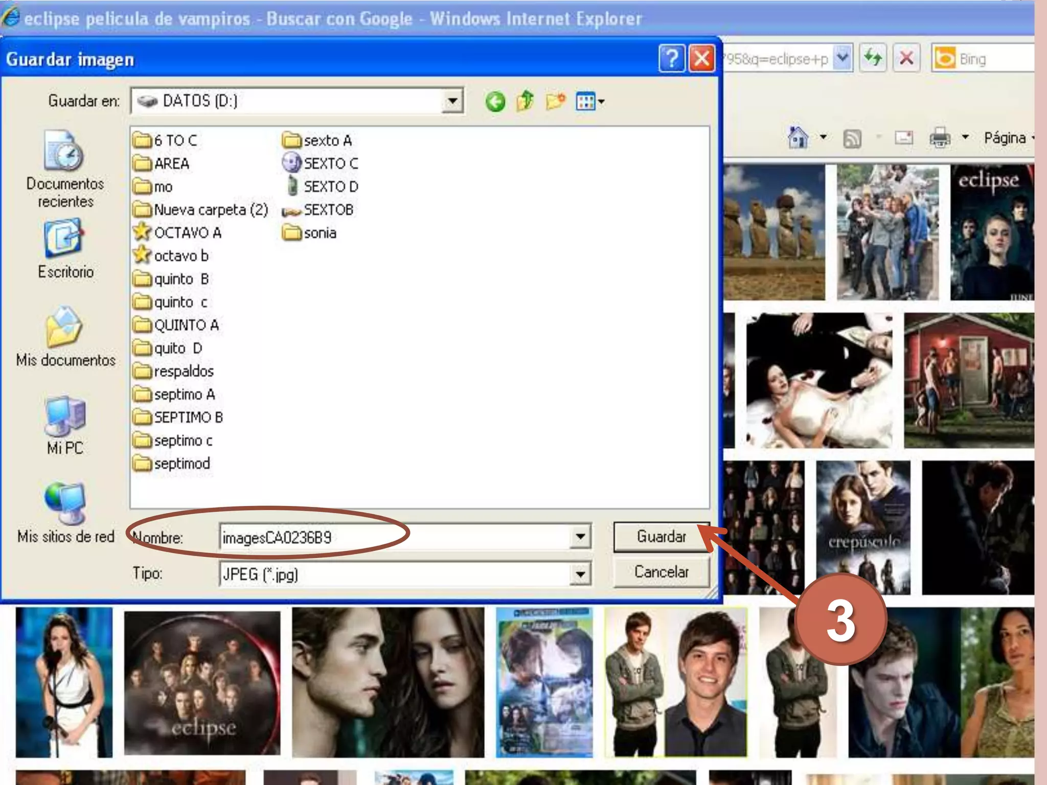Expand the Nombre filename dropdown

point(580,537)
